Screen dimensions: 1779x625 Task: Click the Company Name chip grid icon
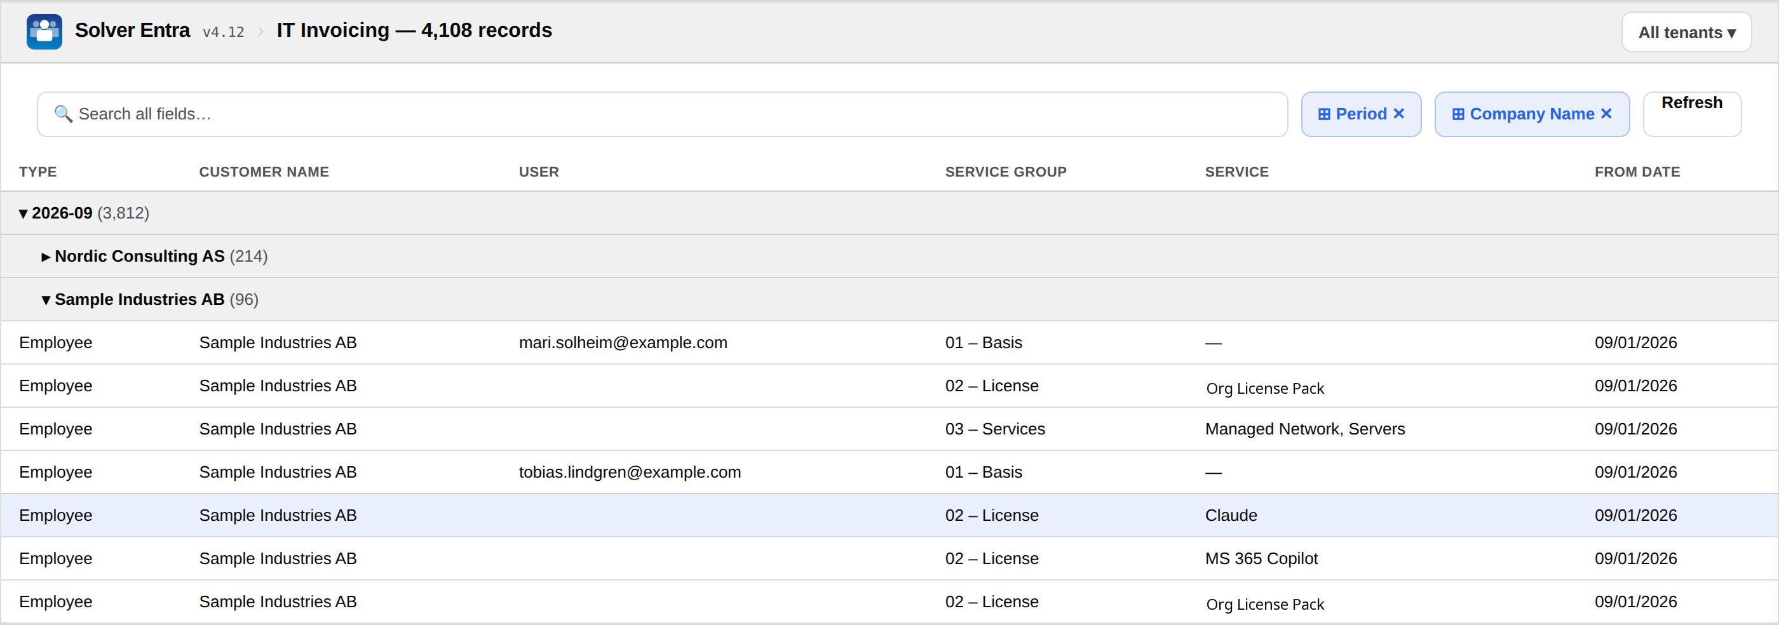[x=1458, y=114]
